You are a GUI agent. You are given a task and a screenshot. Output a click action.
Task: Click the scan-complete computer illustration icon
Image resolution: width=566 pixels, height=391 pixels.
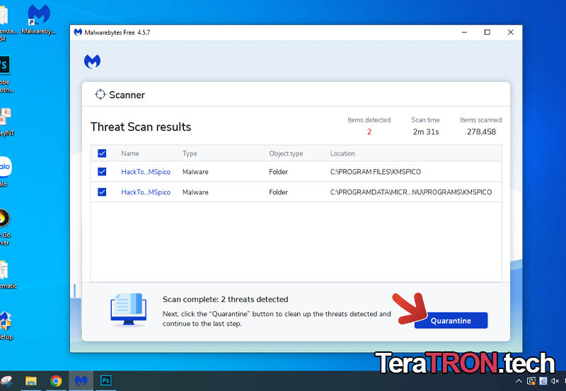pos(129,310)
